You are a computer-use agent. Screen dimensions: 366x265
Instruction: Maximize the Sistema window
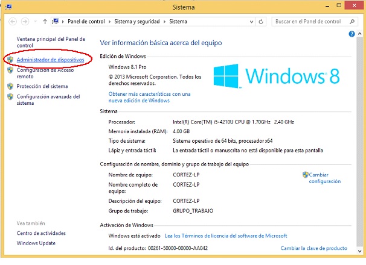[x=339, y=5]
